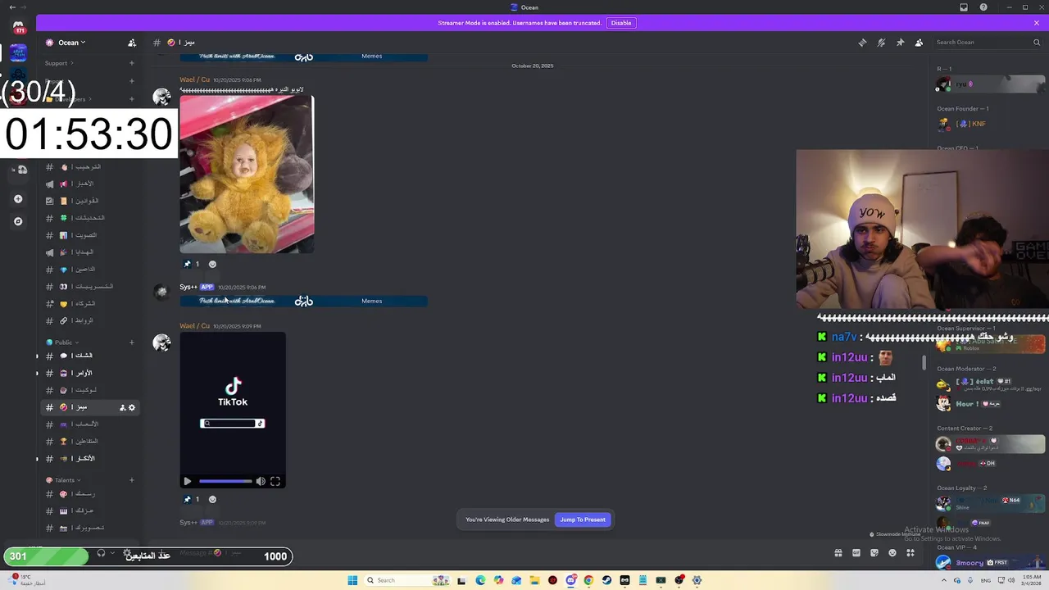
Task: Open Add a Server plus button
Action: click(18, 199)
